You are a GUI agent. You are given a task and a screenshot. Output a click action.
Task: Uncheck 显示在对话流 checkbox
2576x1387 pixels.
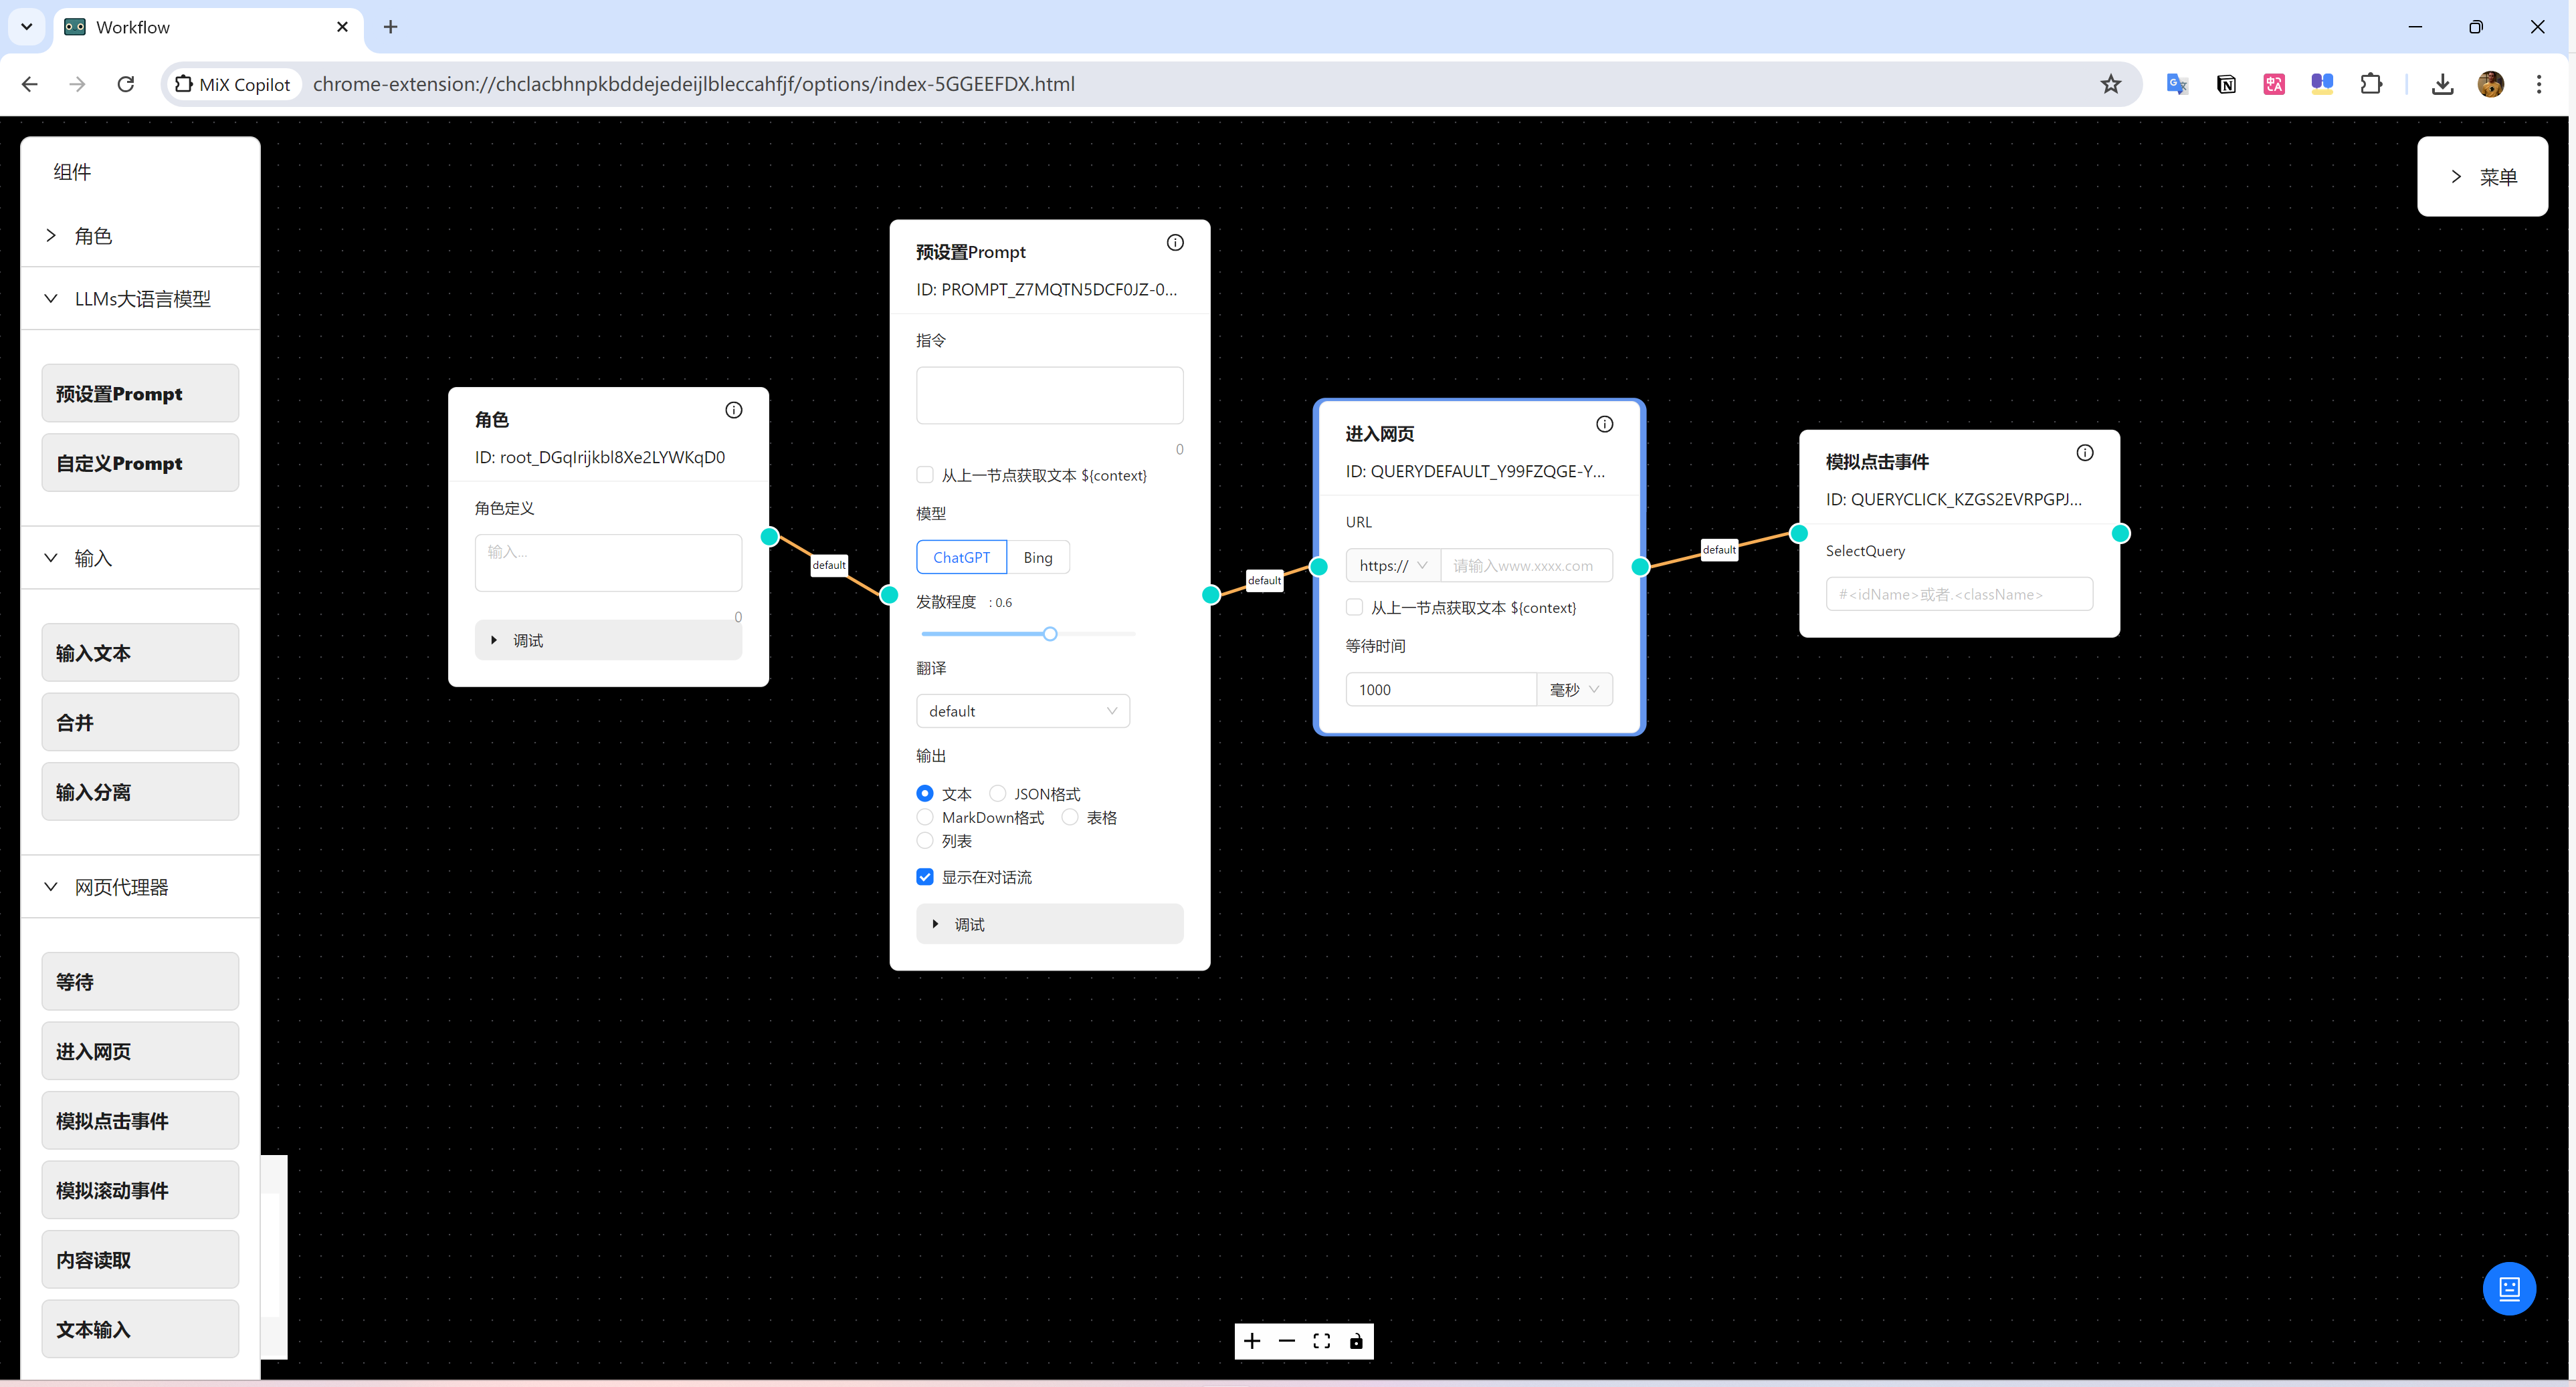[925, 878]
